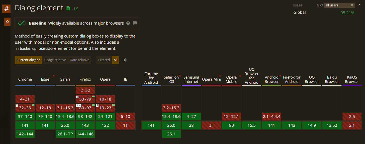Image resolution: width=365 pixels, height=144 pixels.
Task: Click the Firefox column header
Action: tap(85, 79)
